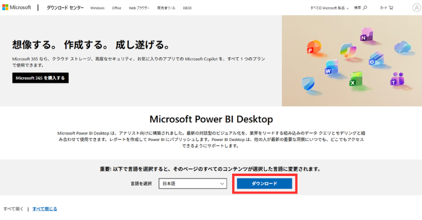The image size is (422, 220).
Task: Open the shopping cart icon
Action: [391, 8]
